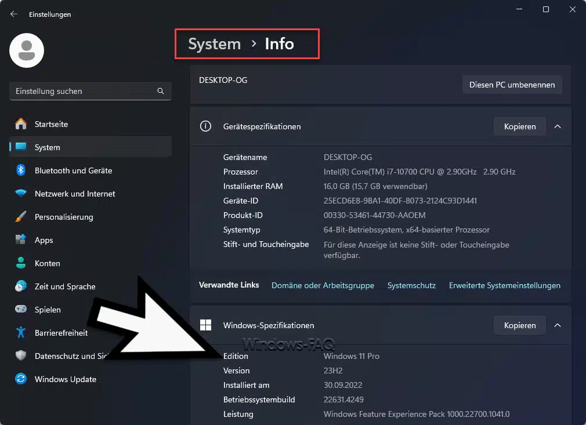Open Datenschutz und Sicherheit settings
This screenshot has height=425, width=586.
click(x=20, y=355)
